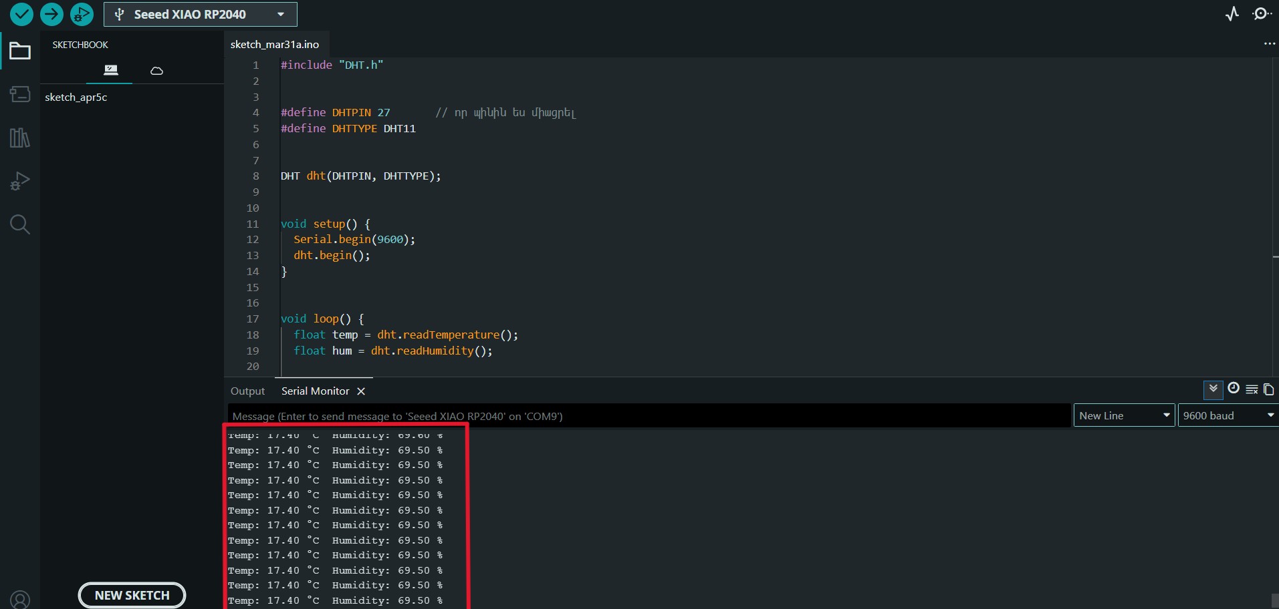Close the Serial Monitor tab
1279x609 pixels.
click(x=361, y=391)
